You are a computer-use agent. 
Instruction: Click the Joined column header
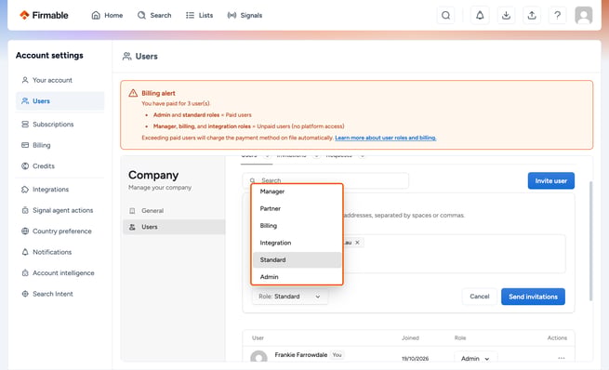[x=410, y=338]
